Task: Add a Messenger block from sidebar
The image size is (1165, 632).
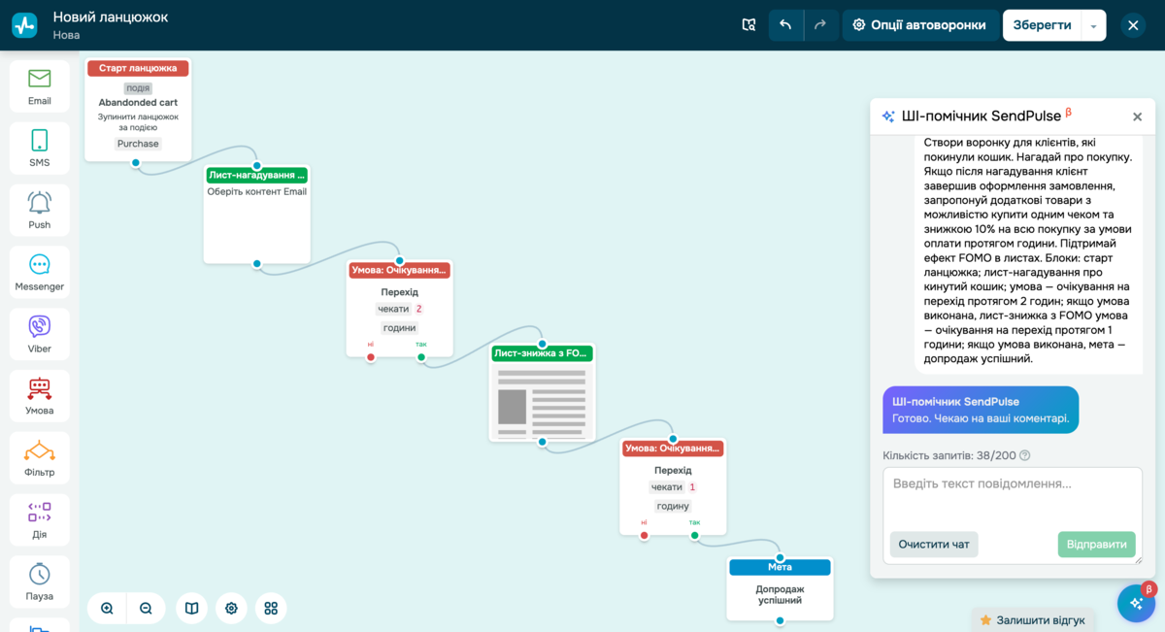Action: 40,273
